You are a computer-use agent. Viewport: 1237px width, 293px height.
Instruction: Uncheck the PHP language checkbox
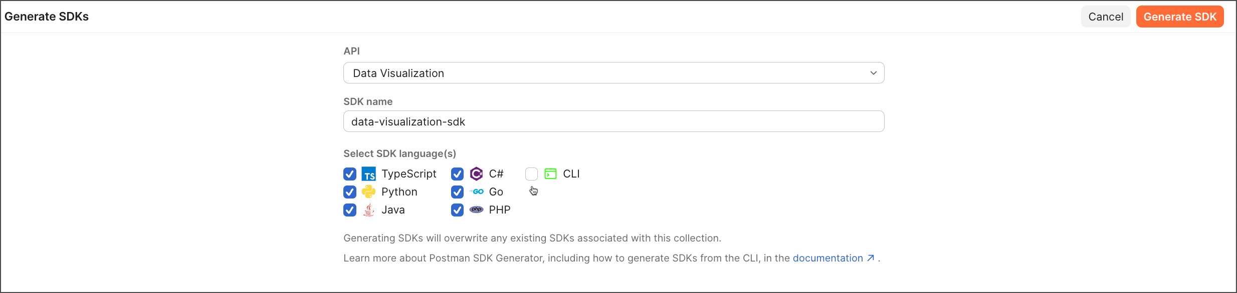457,210
